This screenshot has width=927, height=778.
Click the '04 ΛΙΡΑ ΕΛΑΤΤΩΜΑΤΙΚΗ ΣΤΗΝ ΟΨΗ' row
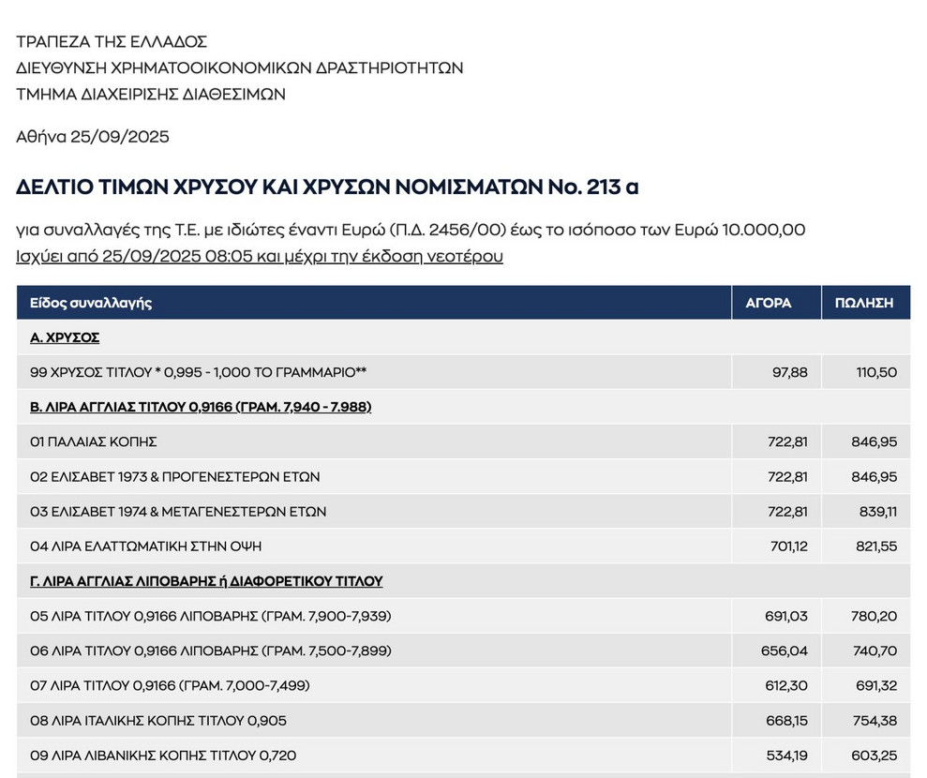152,546
